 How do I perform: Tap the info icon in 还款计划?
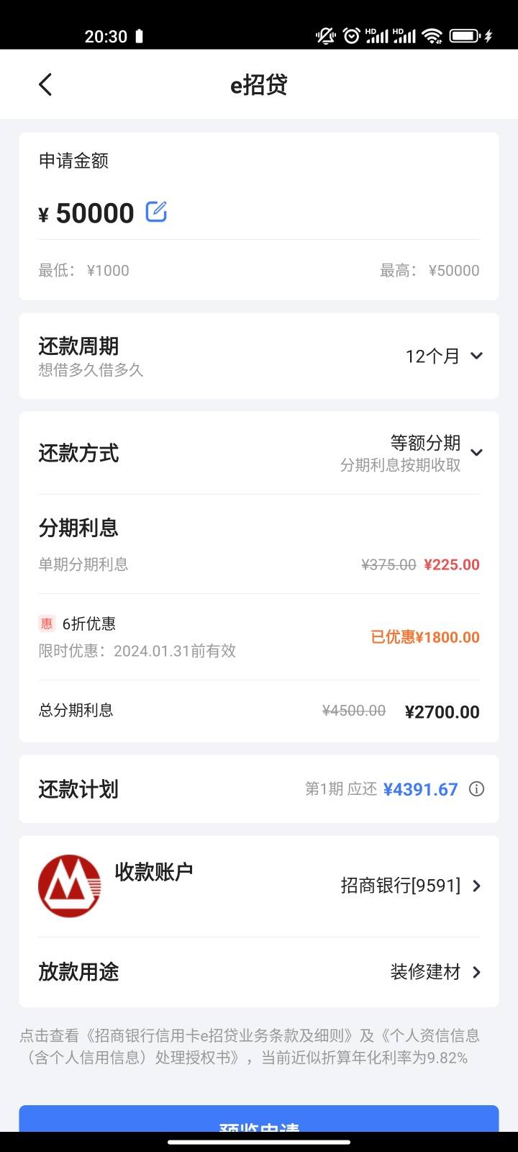point(476,789)
